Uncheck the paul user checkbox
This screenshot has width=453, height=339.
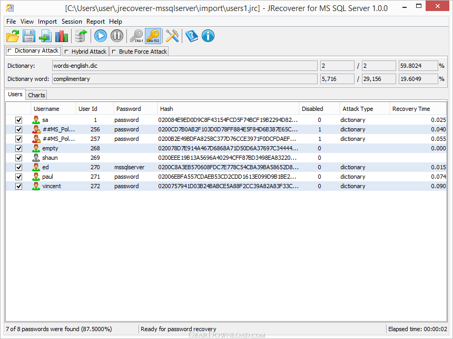coord(19,177)
